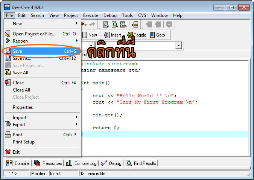254x180 pixels.
Task: Click the Save floppy disk icon
Action: pyautogui.click(x=8, y=51)
